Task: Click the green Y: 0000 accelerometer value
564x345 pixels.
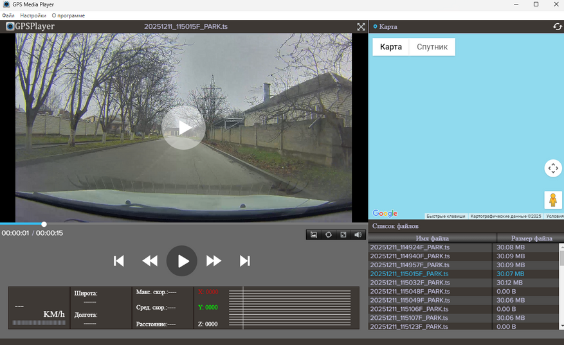Action: tap(208, 307)
